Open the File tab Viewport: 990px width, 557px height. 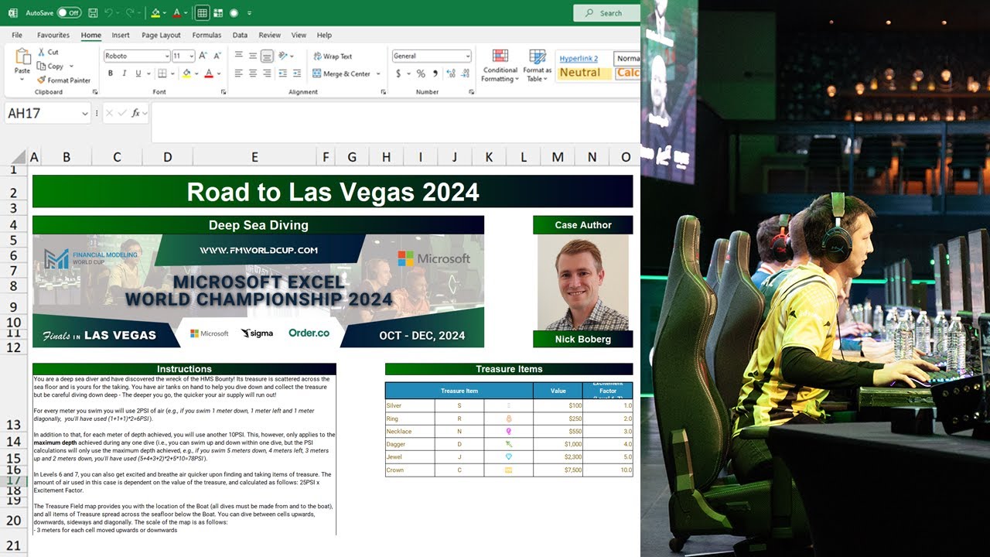(17, 35)
